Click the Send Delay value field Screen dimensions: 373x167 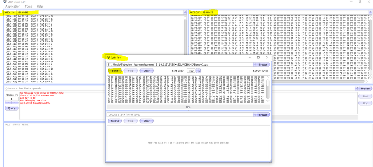[x=191, y=71]
